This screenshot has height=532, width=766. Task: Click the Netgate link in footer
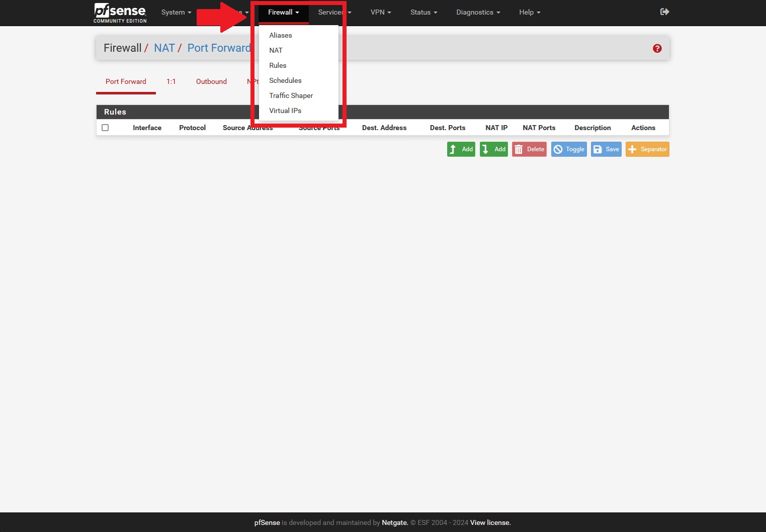point(395,522)
